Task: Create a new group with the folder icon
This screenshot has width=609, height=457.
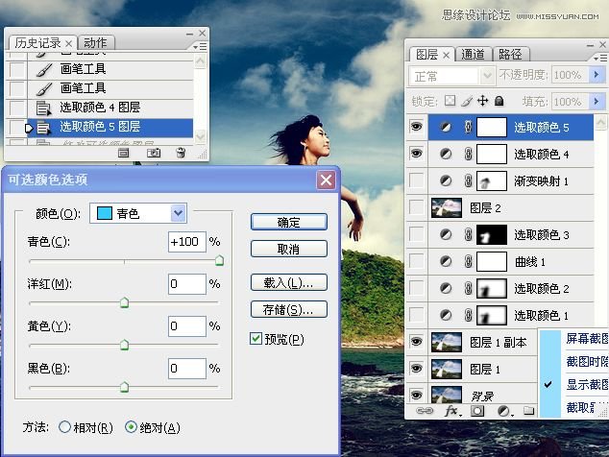Action: 528,411
